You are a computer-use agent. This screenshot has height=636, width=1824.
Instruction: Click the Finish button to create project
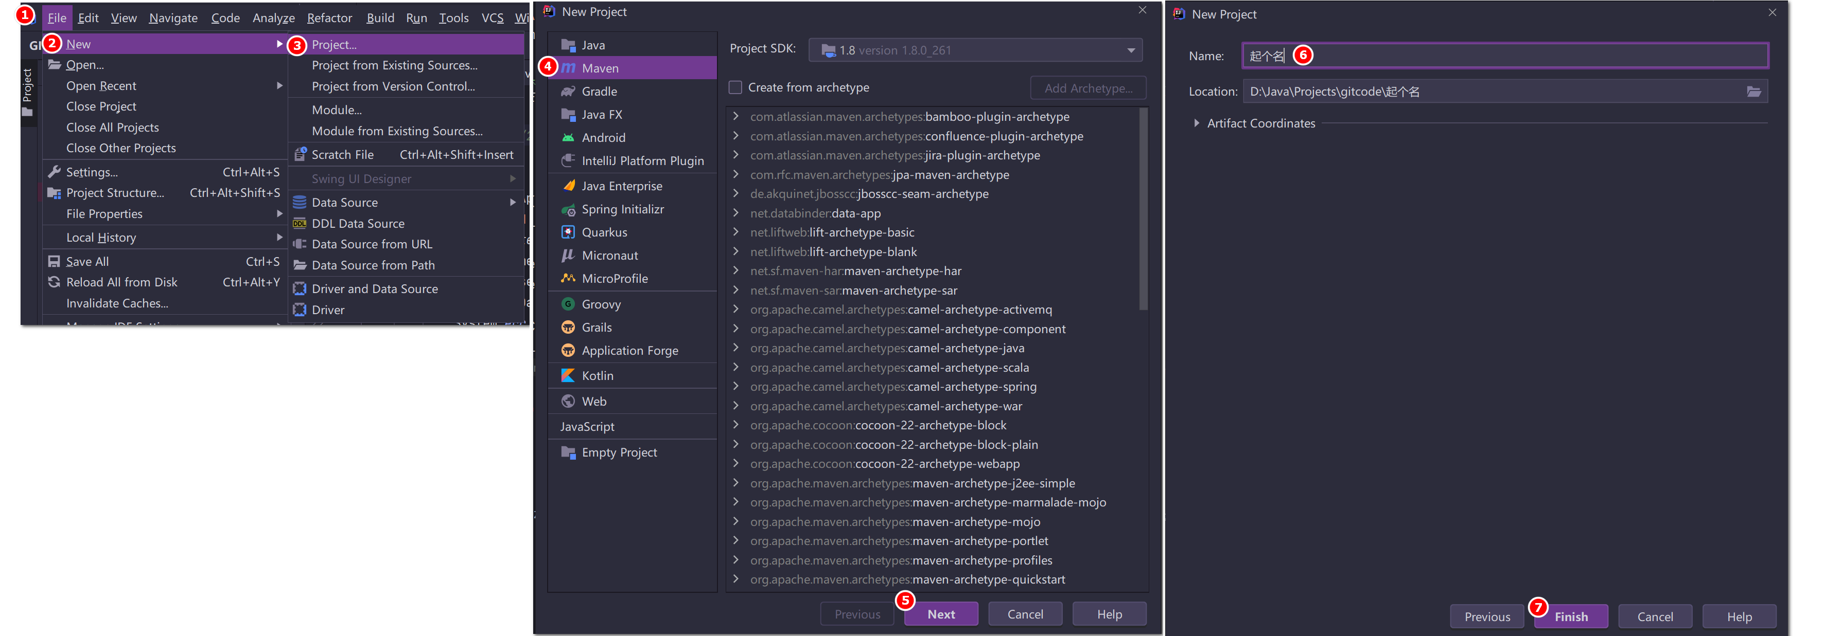[x=1567, y=613]
